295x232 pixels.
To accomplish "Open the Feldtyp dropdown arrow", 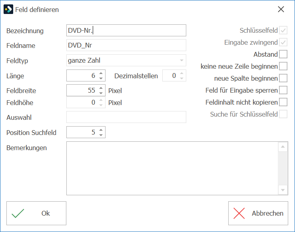I will point(181,60).
